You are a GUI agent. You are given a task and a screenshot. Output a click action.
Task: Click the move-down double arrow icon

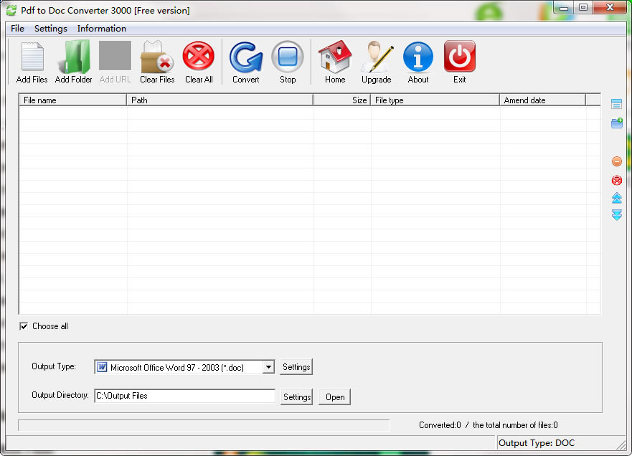tap(616, 215)
